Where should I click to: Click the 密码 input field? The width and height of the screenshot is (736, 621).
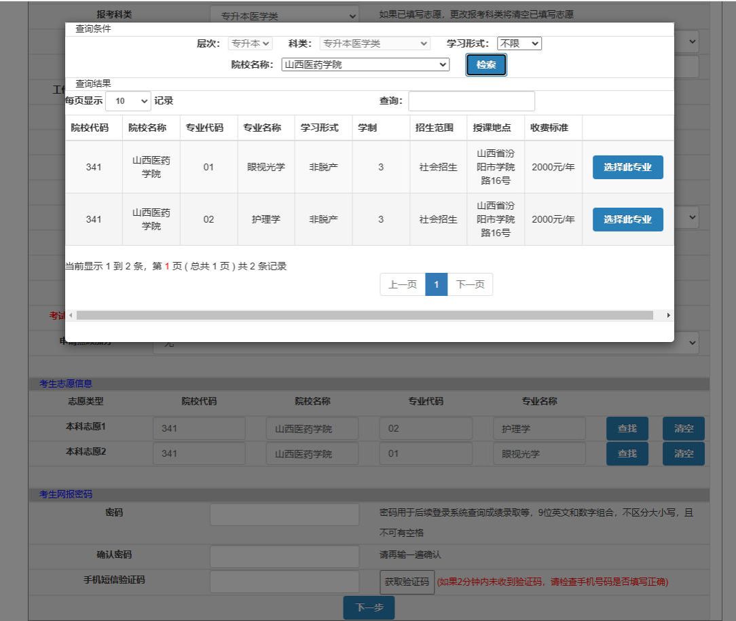pyautogui.click(x=284, y=514)
